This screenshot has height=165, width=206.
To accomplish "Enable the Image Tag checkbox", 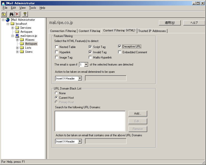I will (57, 57).
